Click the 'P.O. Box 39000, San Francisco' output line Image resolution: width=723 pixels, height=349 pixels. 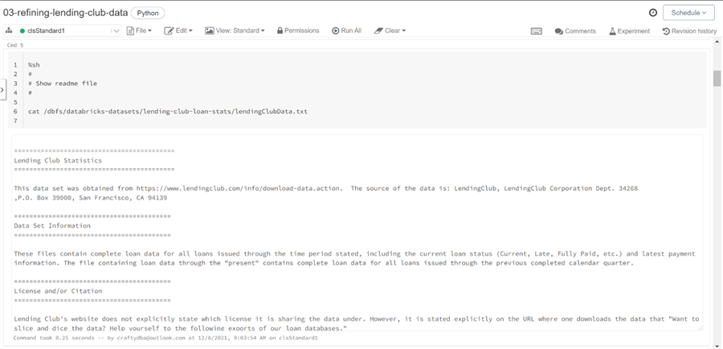click(x=90, y=198)
